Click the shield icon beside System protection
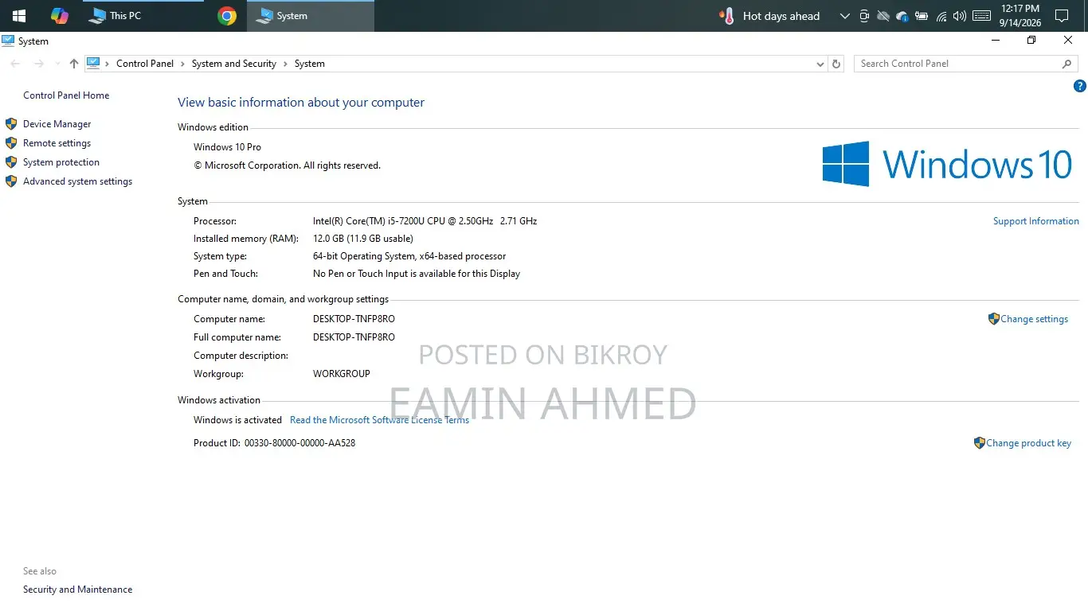Image resolution: width=1088 pixels, height=611 pixels. coord(11,162)
